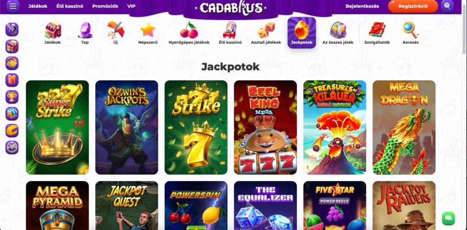Open the Ozwin's Jackpots game thumbnail
Screen dimensions: 467x230
pyautogui.click(x=127, y=128)
